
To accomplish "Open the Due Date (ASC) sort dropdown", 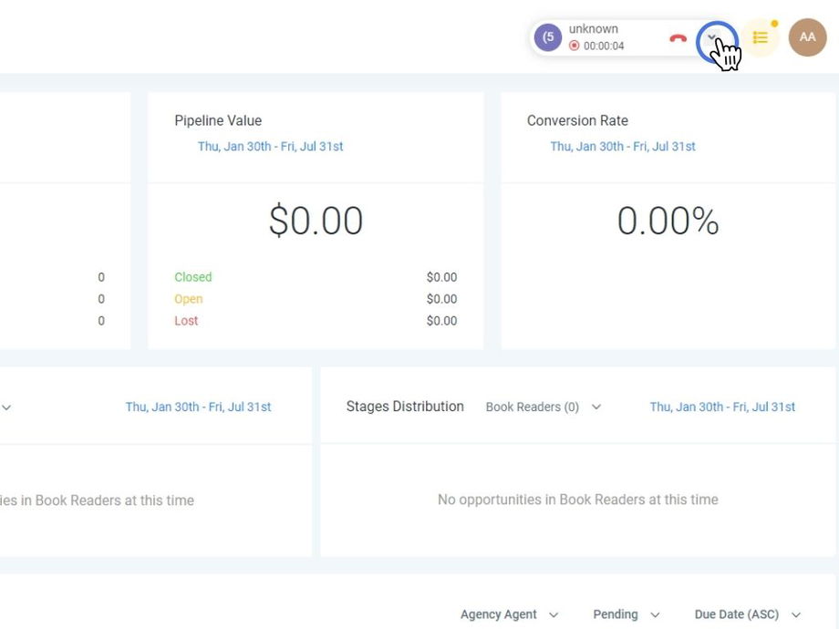I will pyautogui.click(x=747, y=614).
